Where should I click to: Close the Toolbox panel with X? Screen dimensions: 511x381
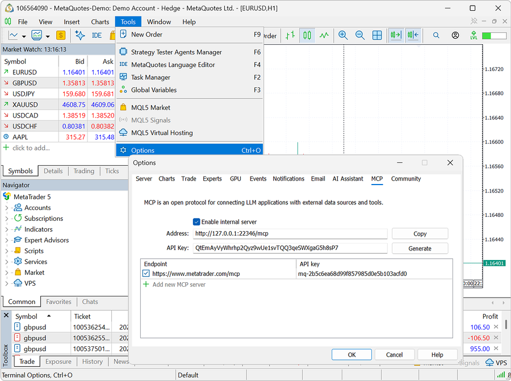[x=6, y=315]
